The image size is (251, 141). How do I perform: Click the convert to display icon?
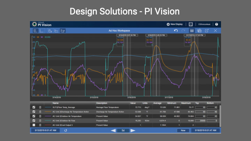pyautogui.click(x=199, y=31)
